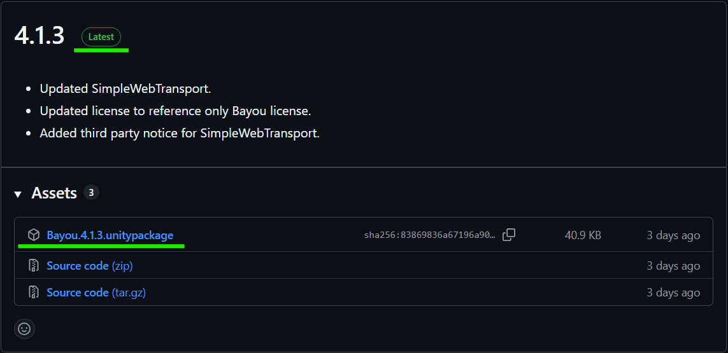Download Source code (zip)
Screen dimensions: 728x353
(90, 266)
